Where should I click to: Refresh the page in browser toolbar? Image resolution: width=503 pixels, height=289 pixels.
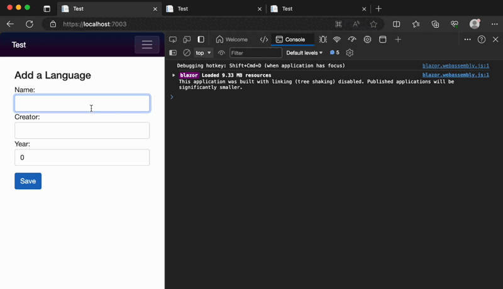(x=29, y=24)
